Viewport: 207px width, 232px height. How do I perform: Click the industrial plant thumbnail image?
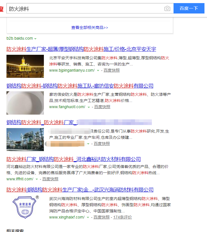coord(25,140)
